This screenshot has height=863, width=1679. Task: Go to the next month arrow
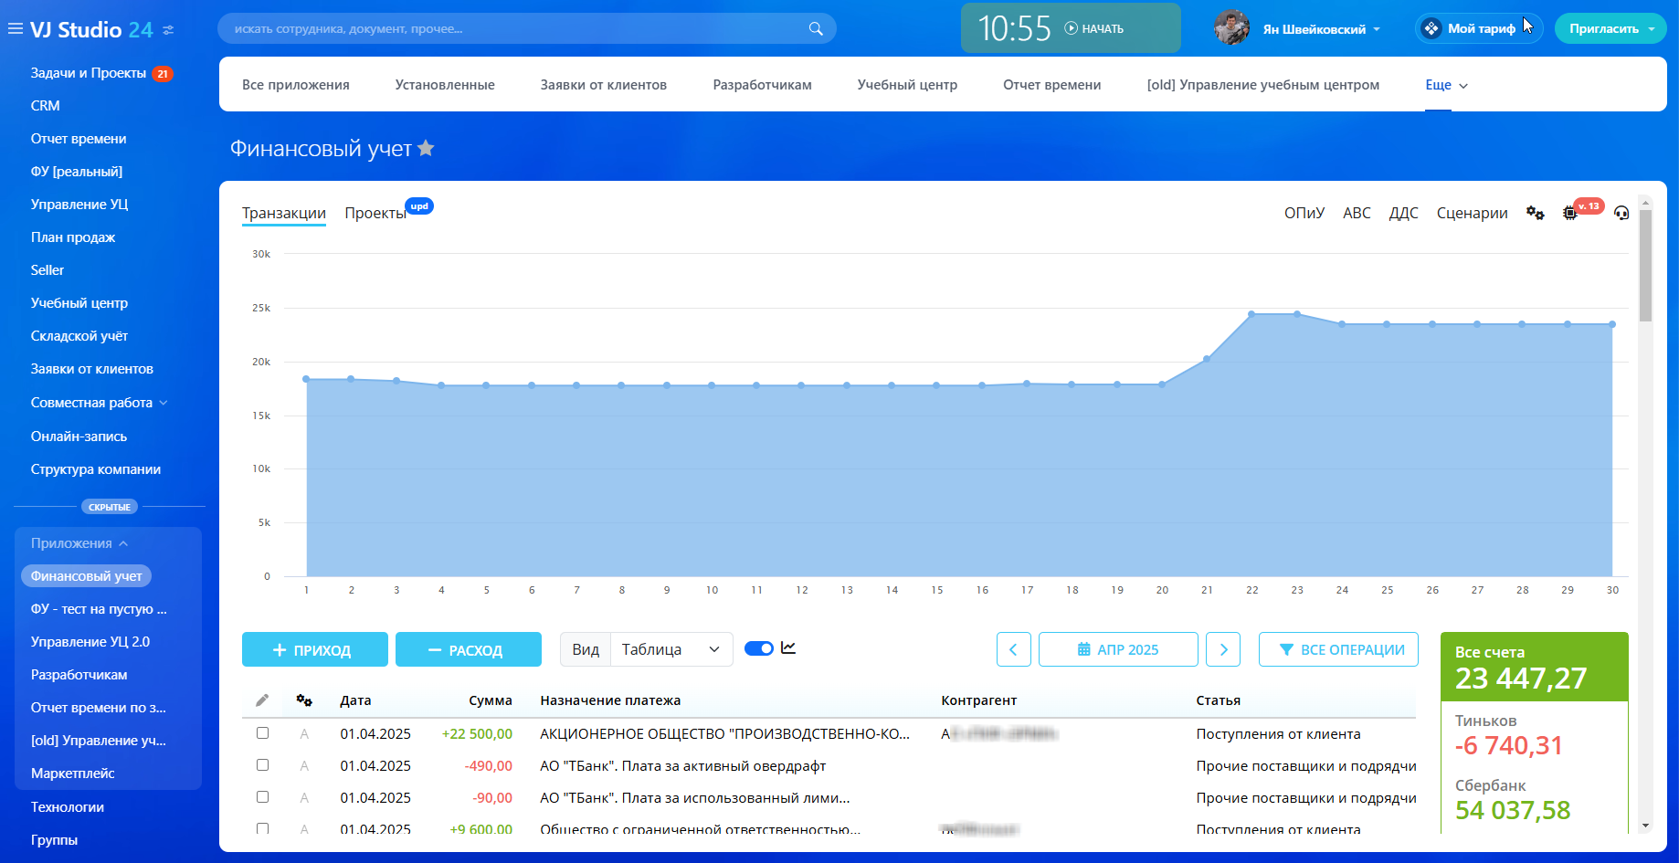(x=1223, y=649)
